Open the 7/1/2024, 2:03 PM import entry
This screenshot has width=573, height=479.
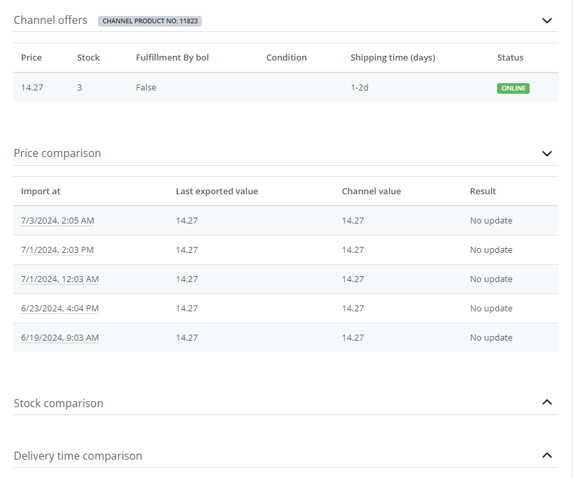tap(57, 250)
